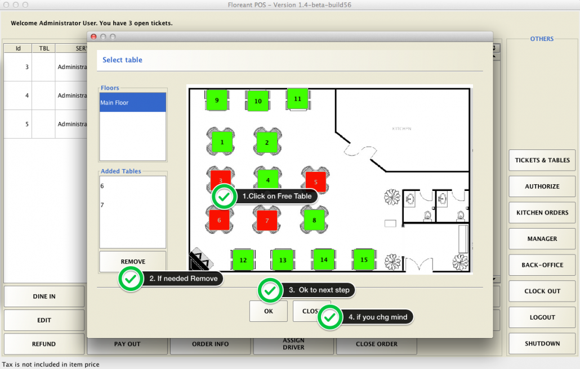580x369 pixels.
Task: Click the CLOSE button in dialog
Action: click(312, 311)
